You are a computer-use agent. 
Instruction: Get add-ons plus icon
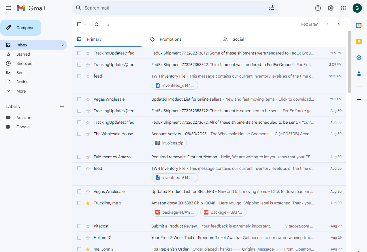pyautogui.click(x=359, y=99)
